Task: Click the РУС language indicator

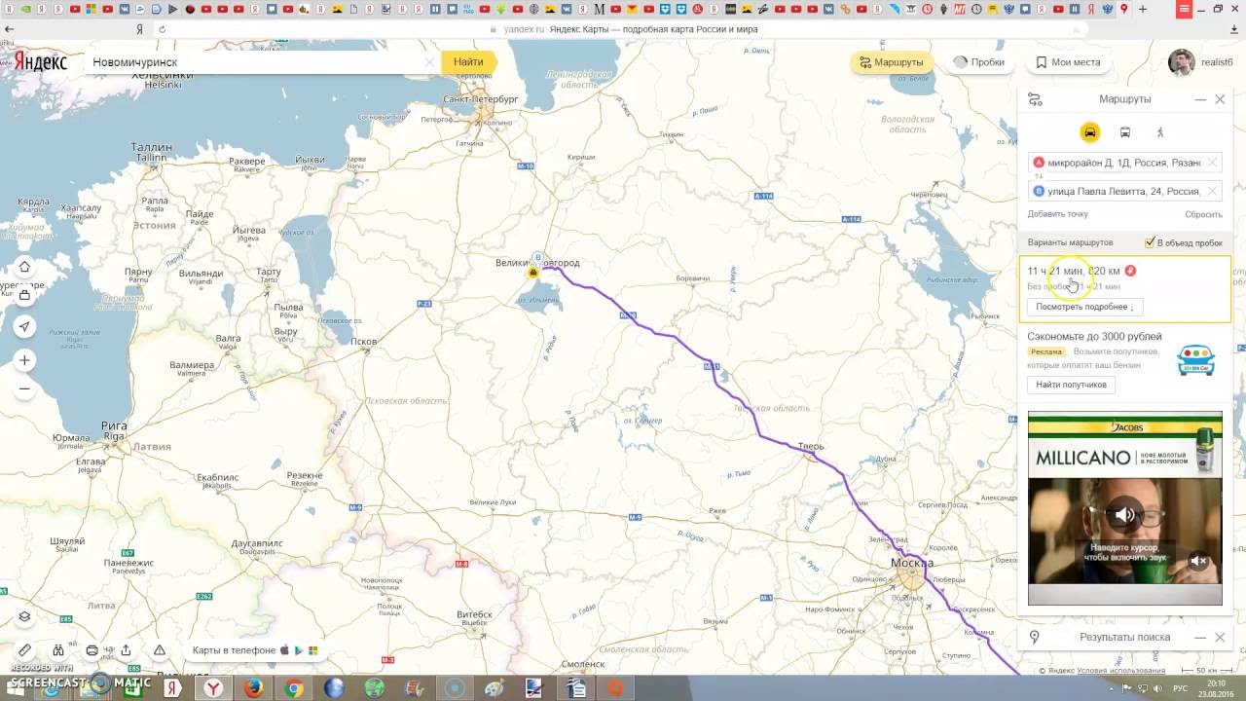Action: pos(1180,687)
